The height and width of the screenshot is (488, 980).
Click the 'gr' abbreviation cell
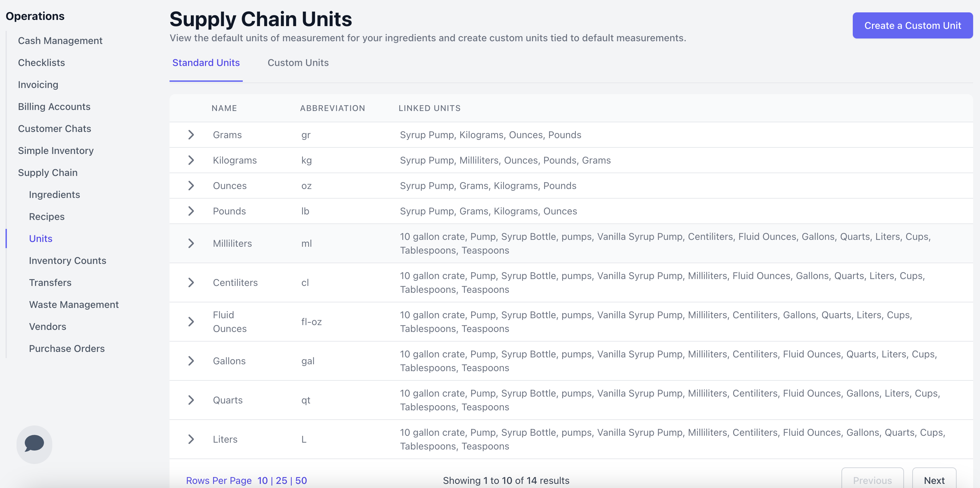coord(306,135)
